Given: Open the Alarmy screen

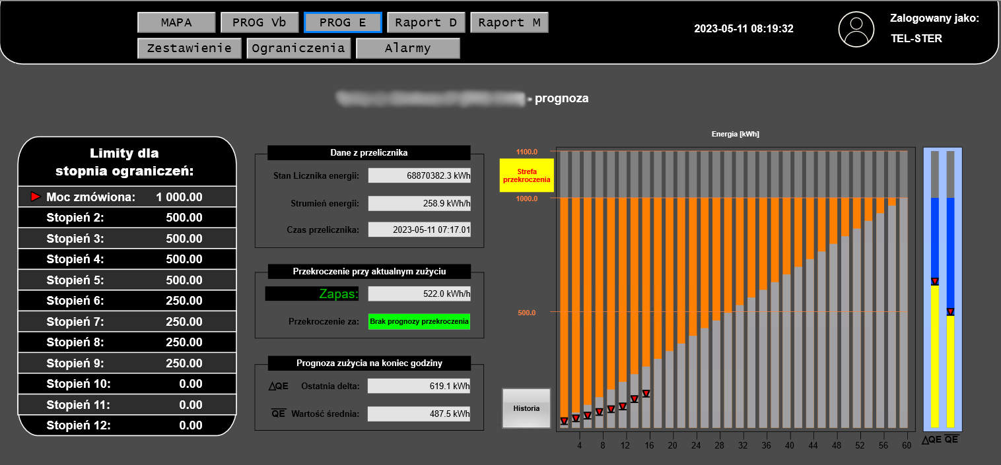Looking at the screenshot, I should coord(407,48).
